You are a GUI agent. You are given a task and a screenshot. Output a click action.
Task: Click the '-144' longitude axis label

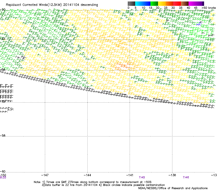point(87,175)
